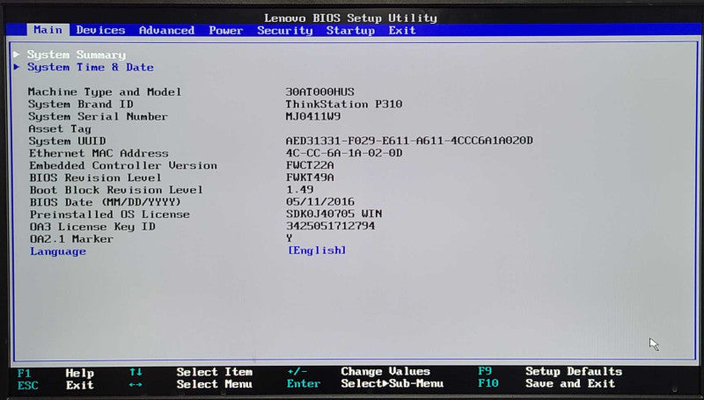Click BIOS date 05/11/2016

click(320, 201)
